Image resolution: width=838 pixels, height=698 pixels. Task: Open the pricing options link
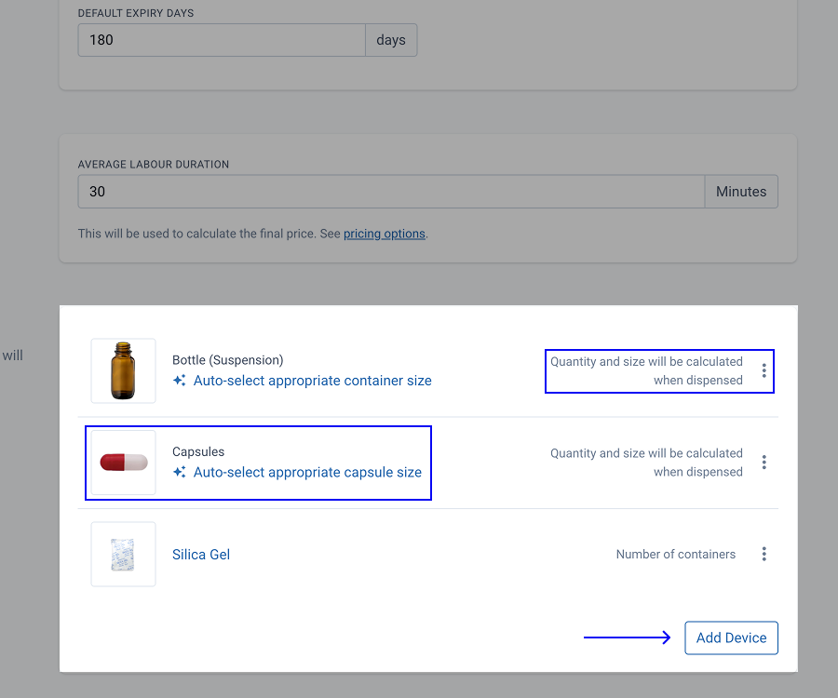pyautogui.click(x=384, y=234)
